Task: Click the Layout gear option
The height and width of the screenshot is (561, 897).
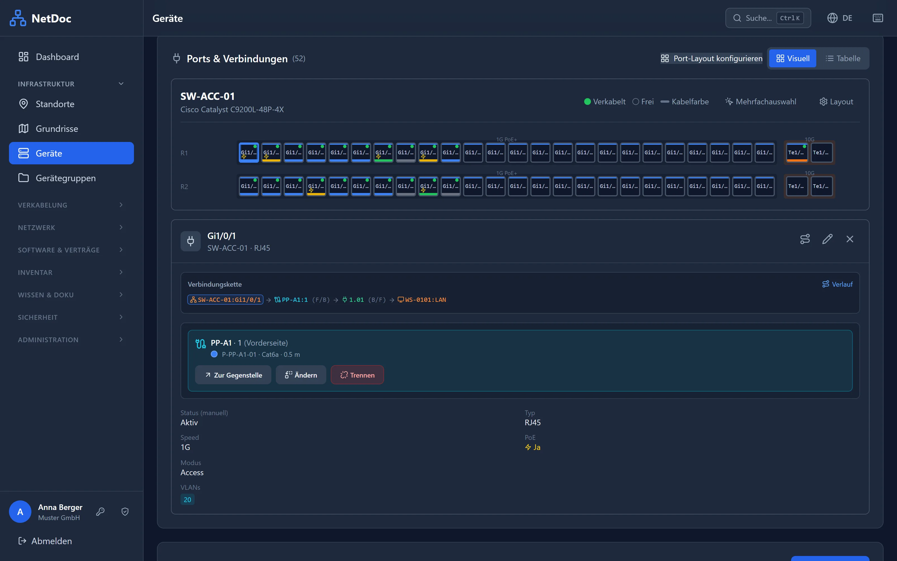Action: pyautogui.click(x=836, y=102)
